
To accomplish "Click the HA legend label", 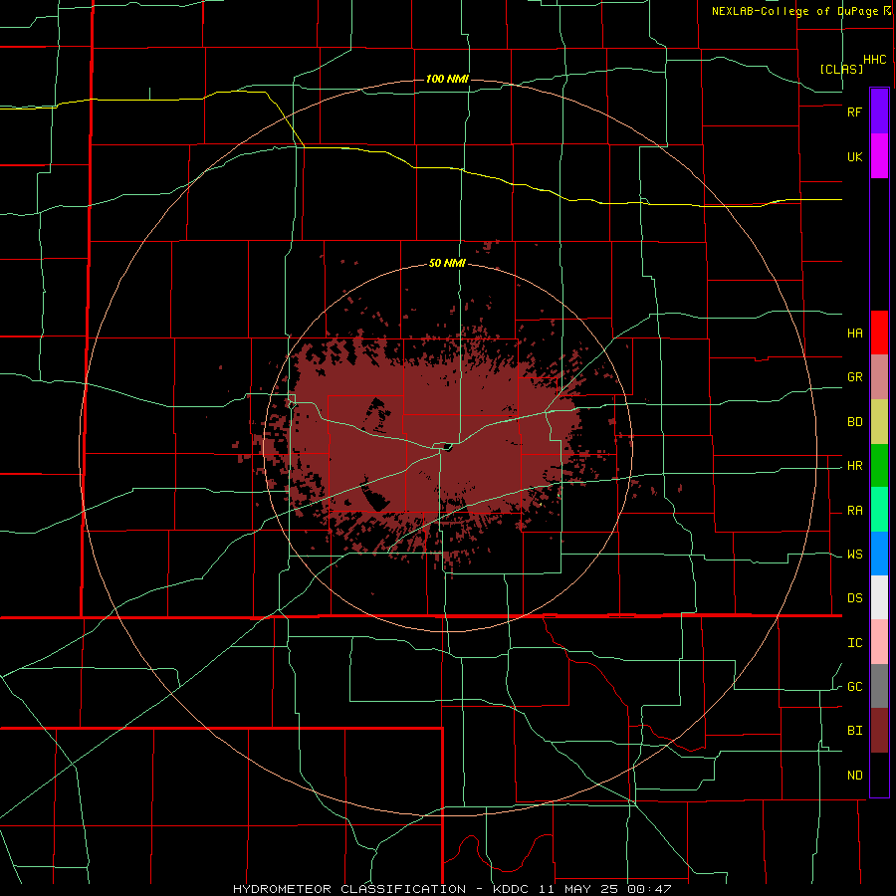I will coord(854,334).
